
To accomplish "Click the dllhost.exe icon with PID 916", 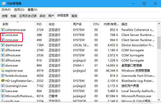I will tap(3, 60).
